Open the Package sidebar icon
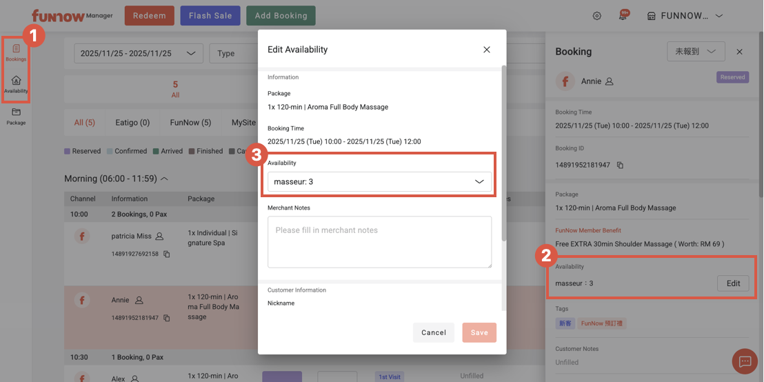 (16, 116)
